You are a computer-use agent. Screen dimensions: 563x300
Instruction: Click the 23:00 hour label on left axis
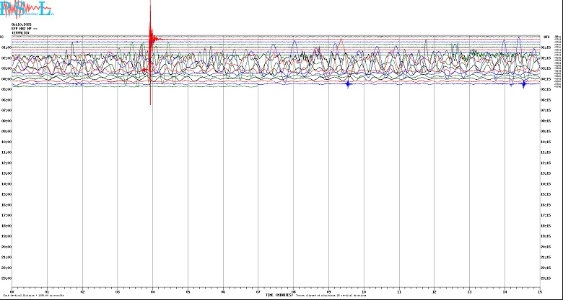pyautogui.click(x=6, y=278)
